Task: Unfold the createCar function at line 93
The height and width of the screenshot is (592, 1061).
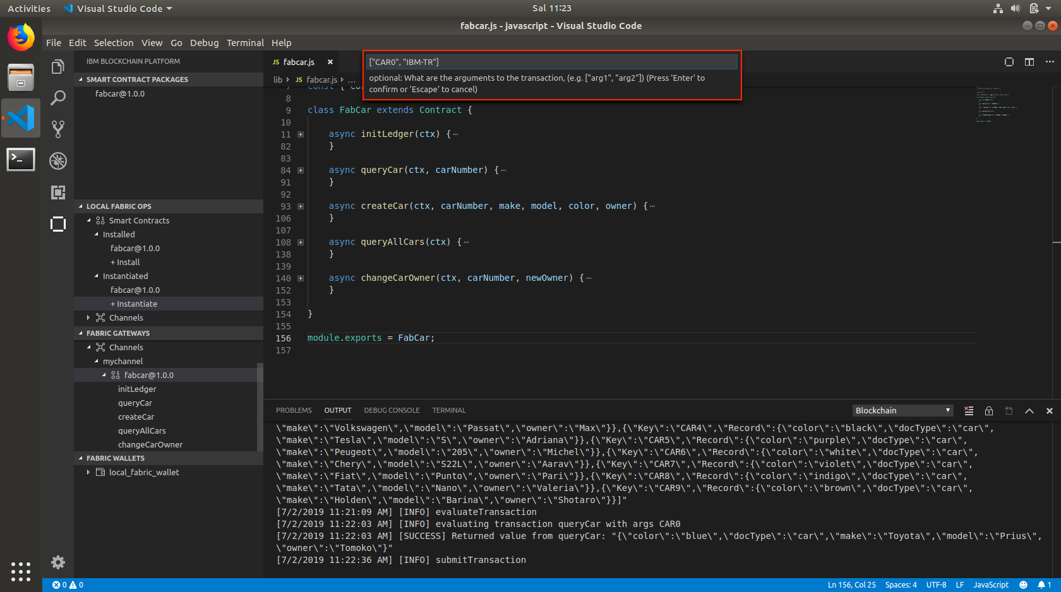Action: click(x=301, y=206)
